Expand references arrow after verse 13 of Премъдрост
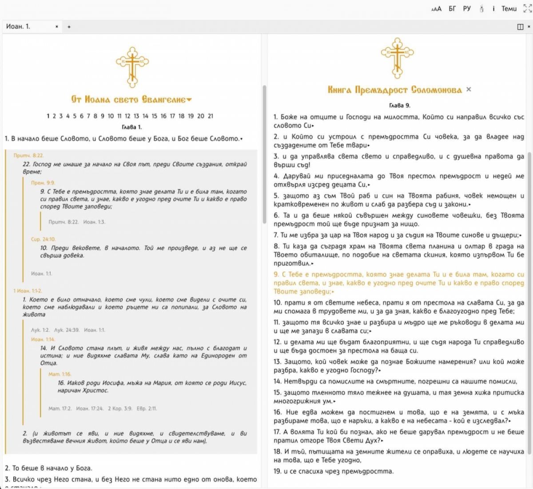Viewport: 533px width, 489px height. 380,371
